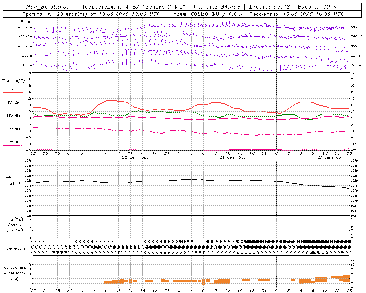
Task: Click the 'Высота: 207м' elevation text
Action: point(317,7)
